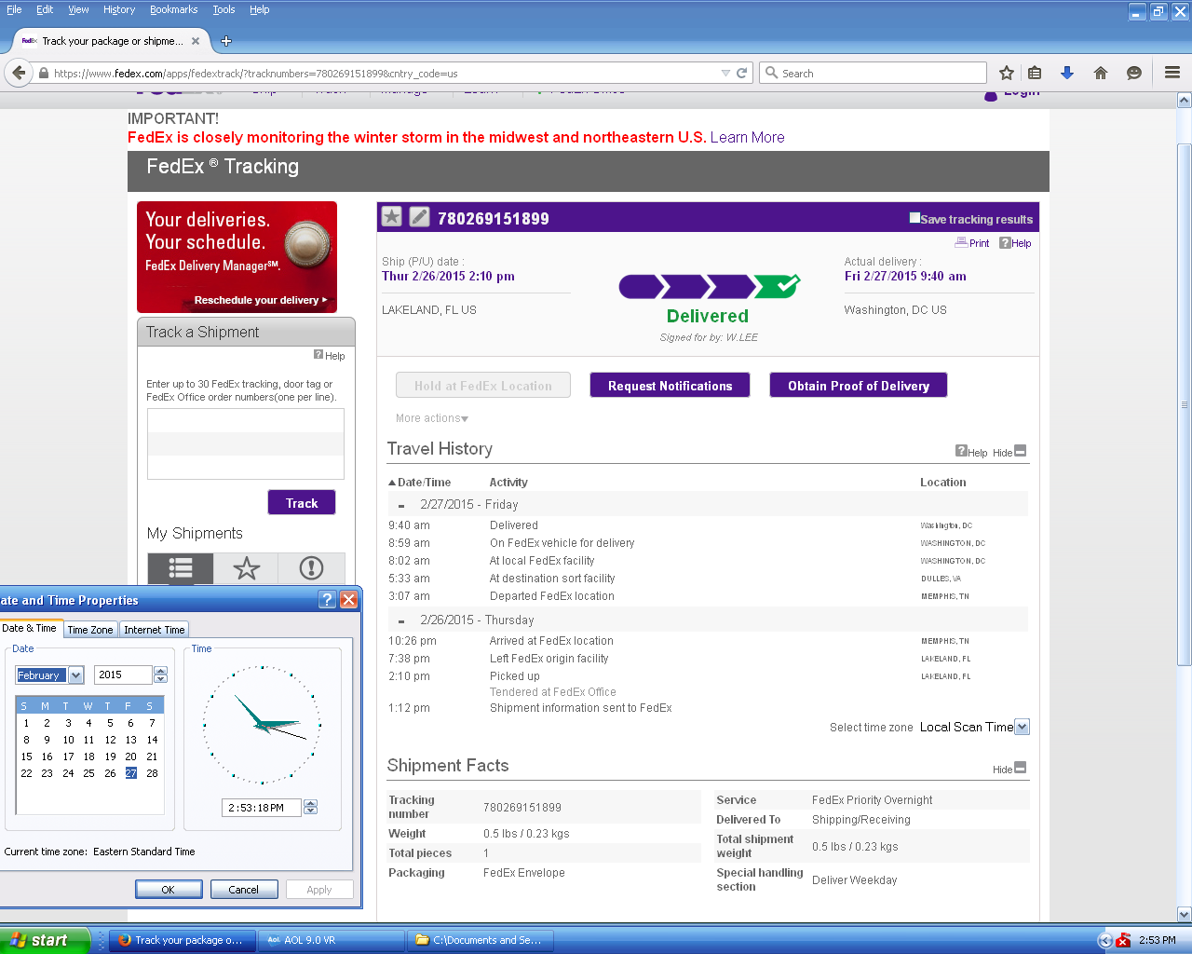Hide the Travel History section
Screen dimensions: 1192x954
click(1009, 452)
